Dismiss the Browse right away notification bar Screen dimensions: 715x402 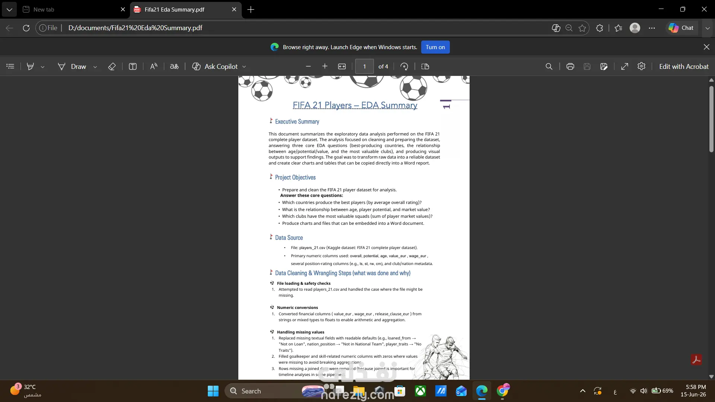point(706,47)
